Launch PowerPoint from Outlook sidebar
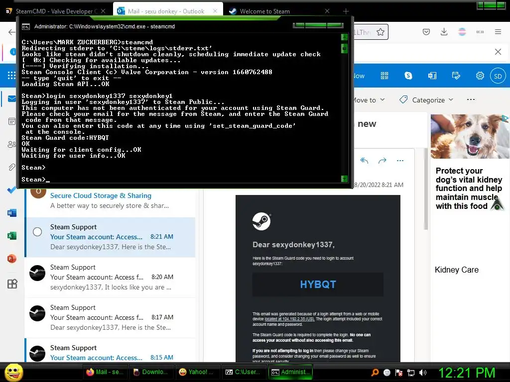Image resolution: width=510 pixels, height=382 pixels. click(x=12, y=259)
